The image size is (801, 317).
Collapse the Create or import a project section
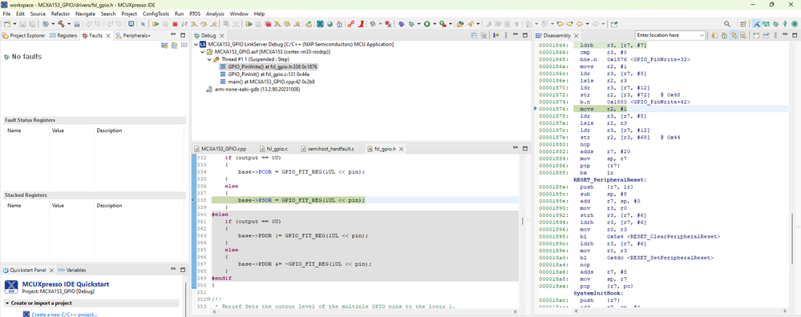pos(7,303)
